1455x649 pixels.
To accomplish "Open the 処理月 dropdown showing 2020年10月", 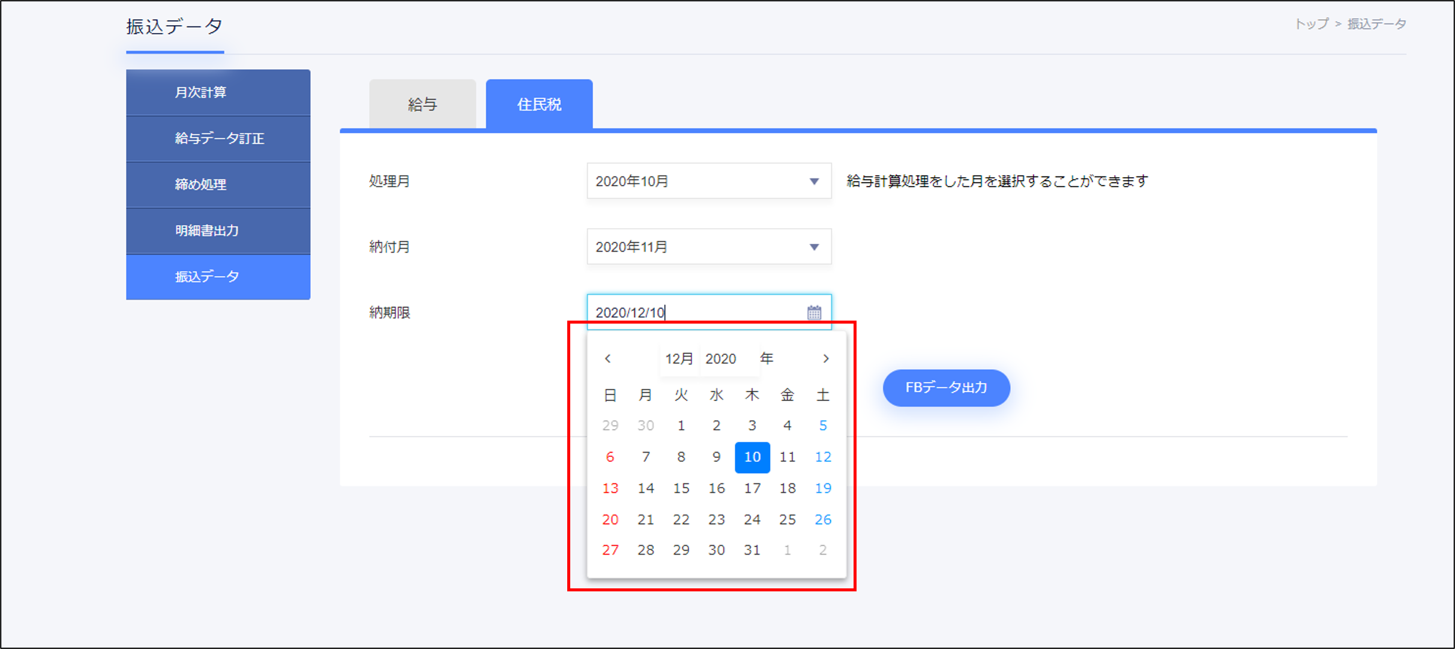I will (709, 181).
